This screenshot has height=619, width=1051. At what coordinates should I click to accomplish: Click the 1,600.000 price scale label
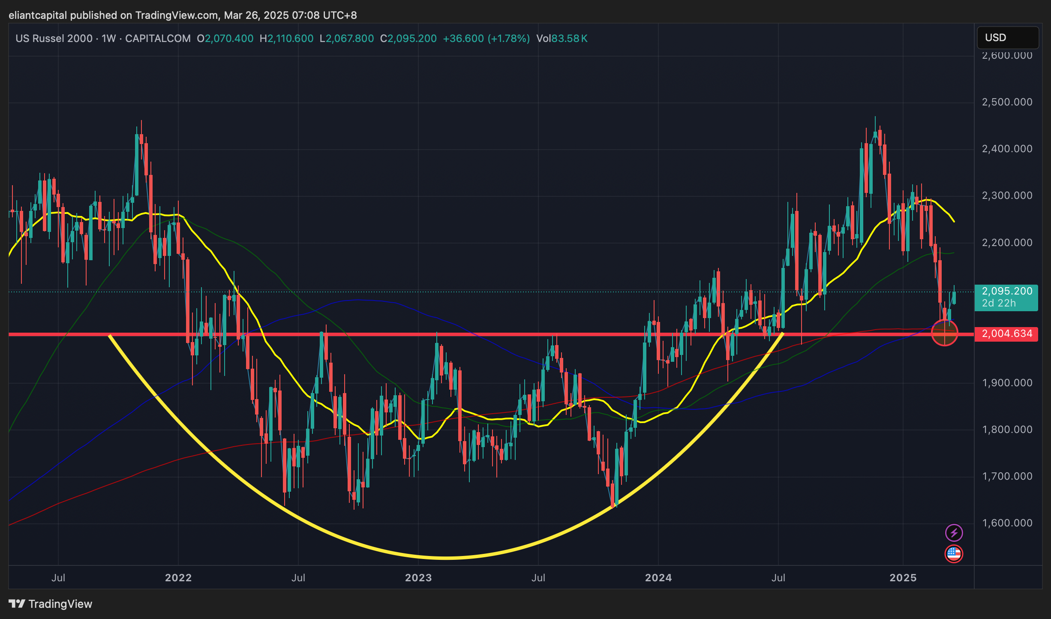click(x=1007, y=523)
